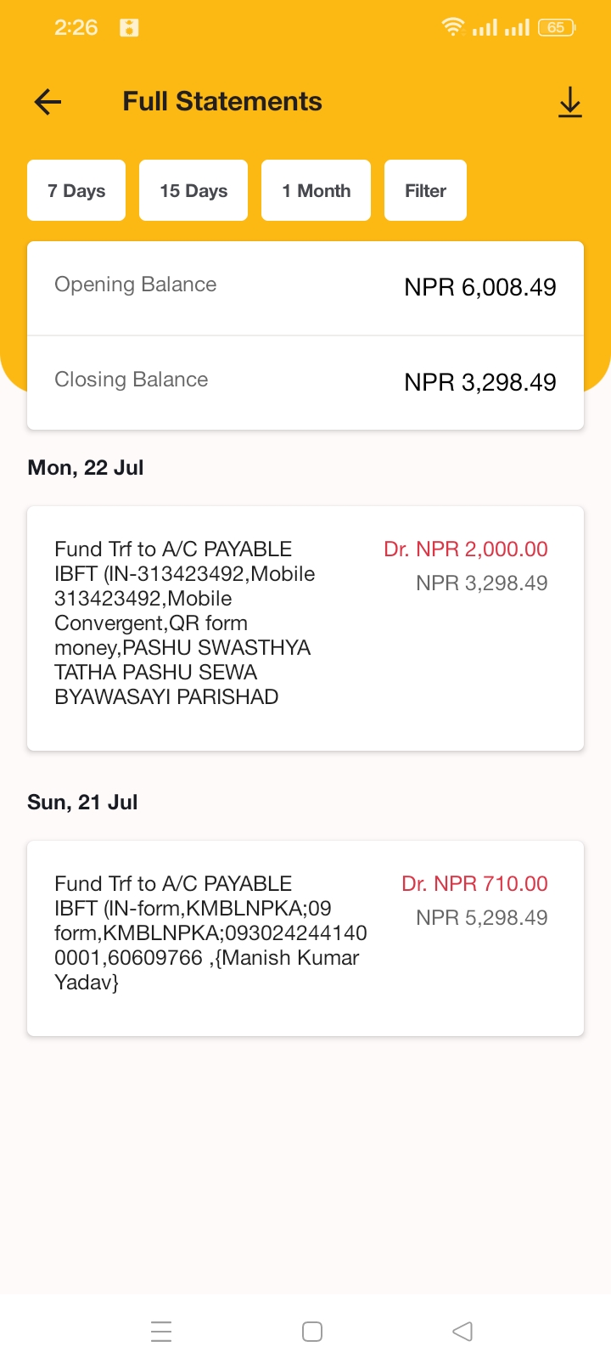Select the Mon, 22 Jul date heading
This screenshot has width=611, height=1369.
tap(86, 468)
